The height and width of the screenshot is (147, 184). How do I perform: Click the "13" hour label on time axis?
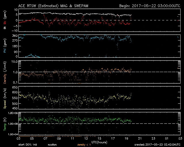click(86, 138)
